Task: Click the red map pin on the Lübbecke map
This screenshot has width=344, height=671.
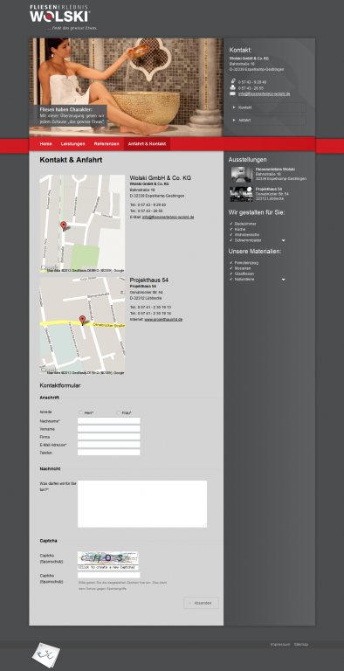Action: tap(83, 320)
